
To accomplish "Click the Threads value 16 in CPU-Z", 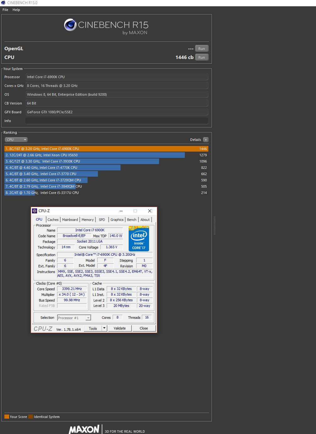I will (x=147, y=317).
